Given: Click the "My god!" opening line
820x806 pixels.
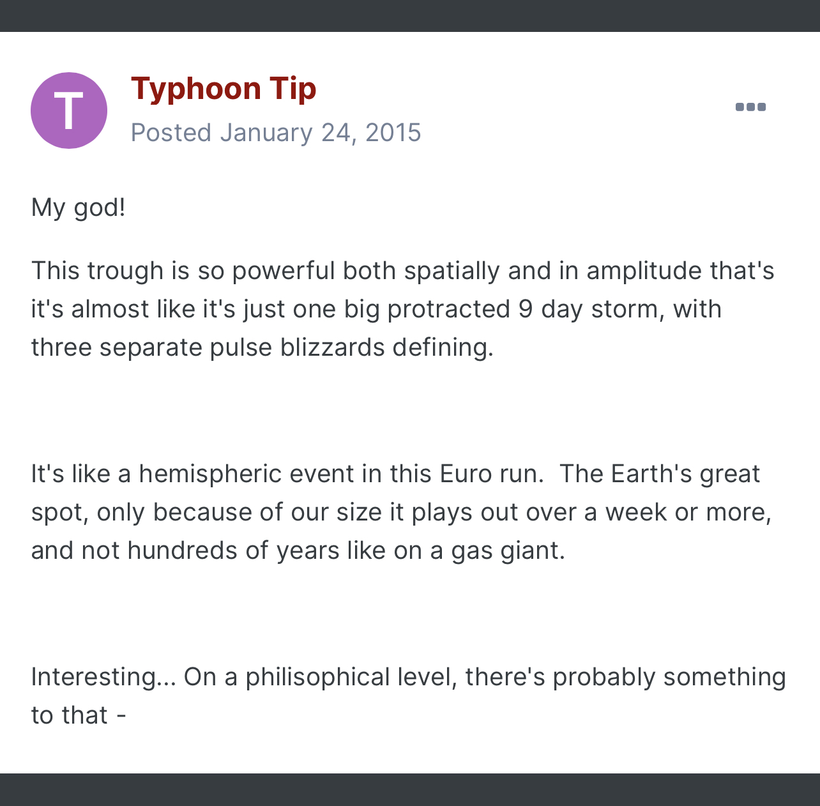Looking at the screenshot, I should click(79, 208).
